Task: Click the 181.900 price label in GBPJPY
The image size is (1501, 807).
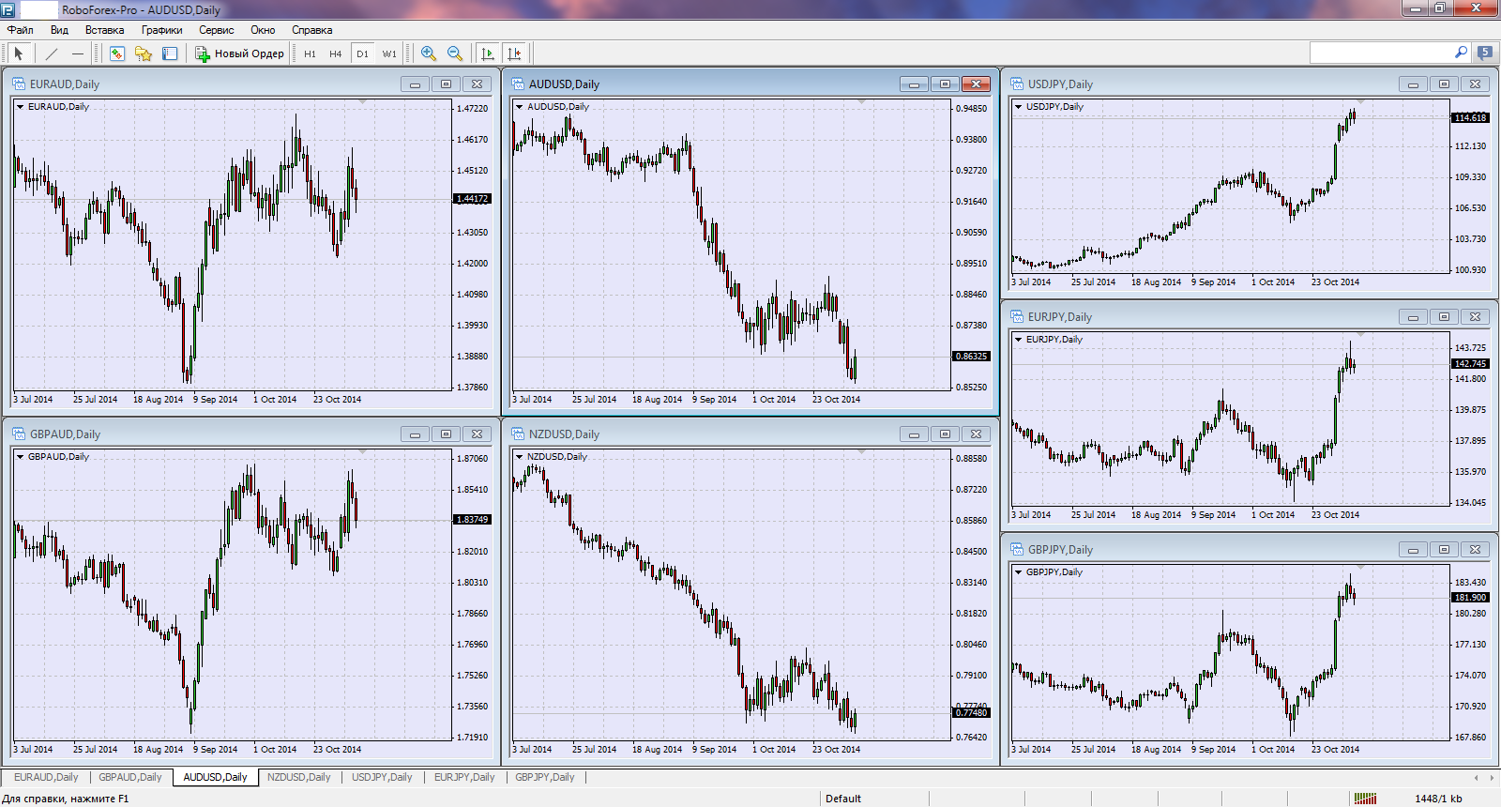Action: point(1470,598)
